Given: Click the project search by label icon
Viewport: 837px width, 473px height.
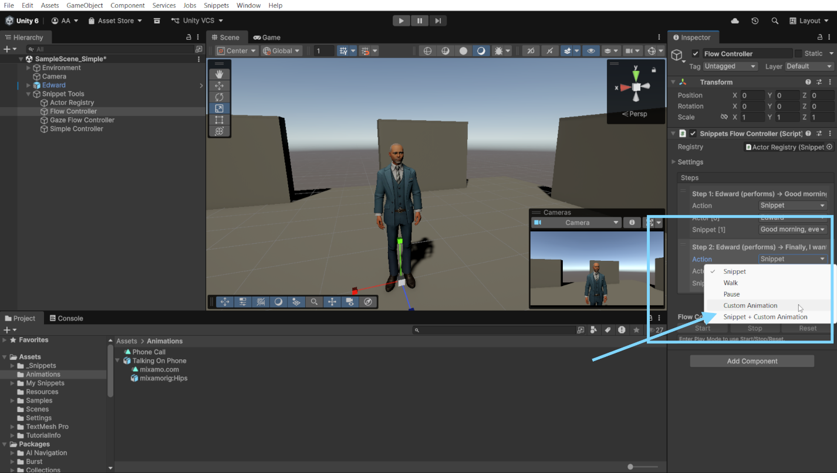Looking at the screenshot, I should 608,330.
